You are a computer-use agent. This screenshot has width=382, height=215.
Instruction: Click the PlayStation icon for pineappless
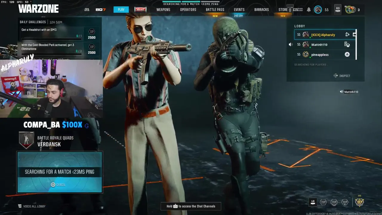[347, 54]
